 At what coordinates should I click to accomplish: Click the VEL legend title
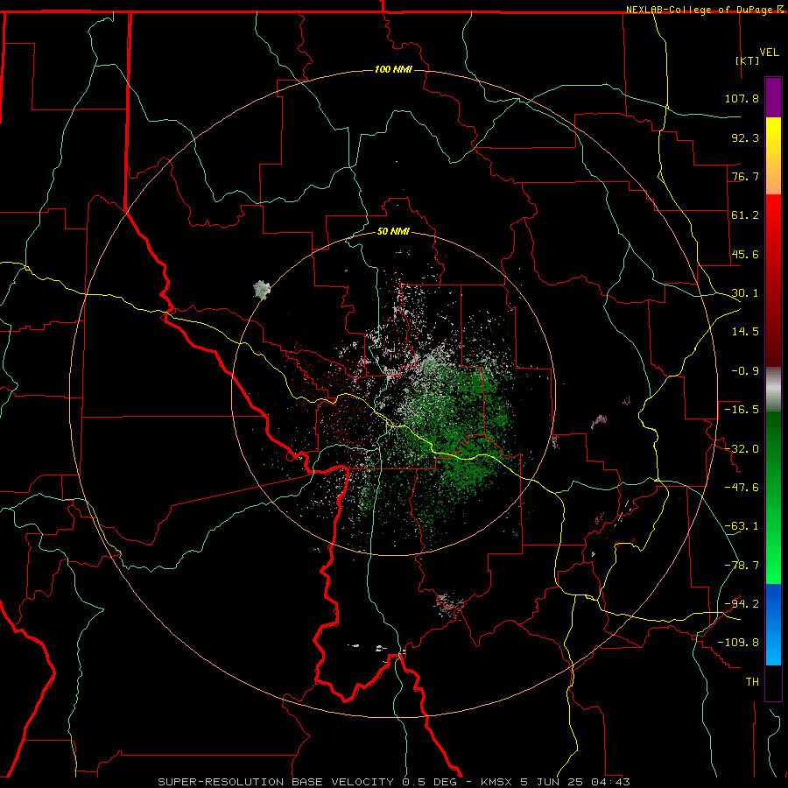pyautogui.click(x=769, y=53)
